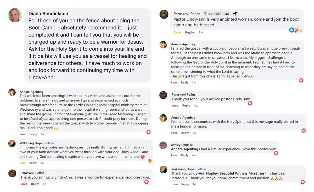Click Diana Bendickson's profile picture
314x192 pixels.
(x=15, y=15)
